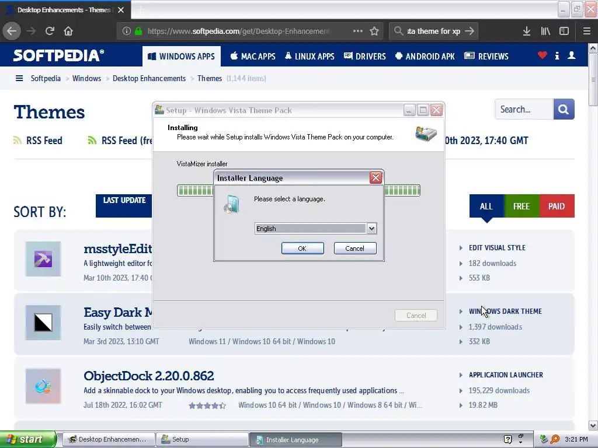Image resolution: width=598 pixels, height=448 pixels.
Task: Show site information icon in address bar
Action: point(127,32)
